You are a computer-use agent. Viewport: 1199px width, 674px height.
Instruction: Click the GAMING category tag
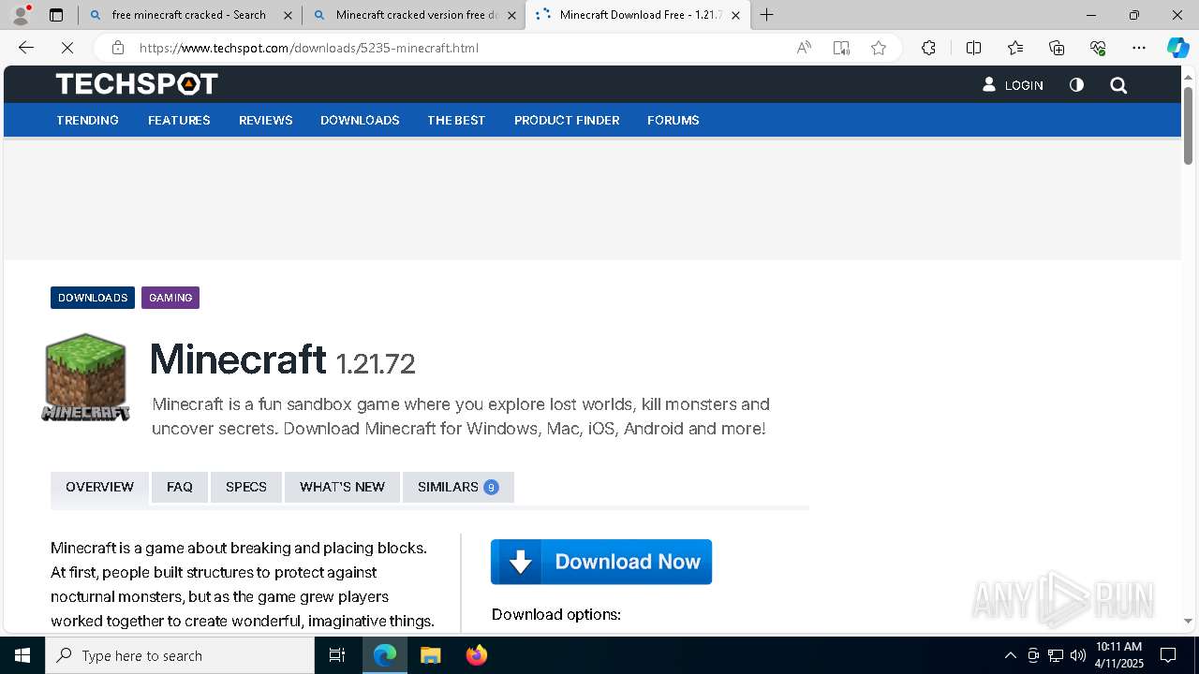pos(170,298)
